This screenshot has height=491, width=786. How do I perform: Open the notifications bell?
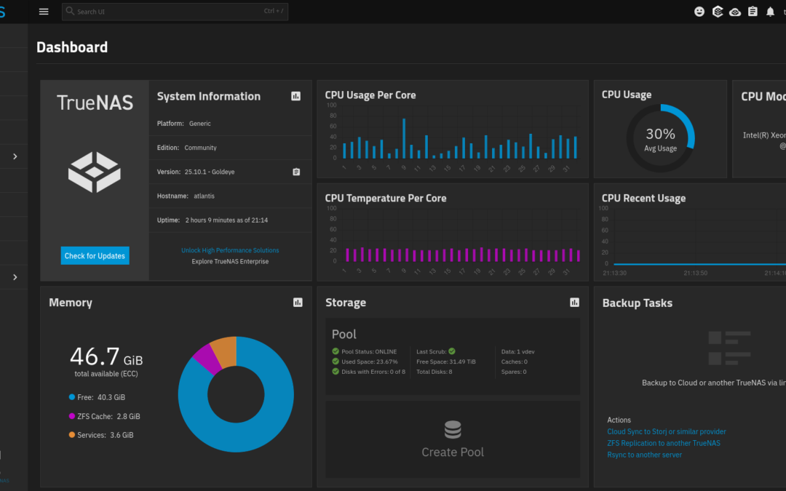771,11
